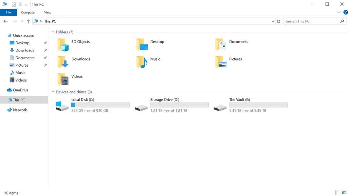The image size is (348, 196).
Task: Select the Storage Drive (D:) drive icon
Action: (x=141, y=108)
